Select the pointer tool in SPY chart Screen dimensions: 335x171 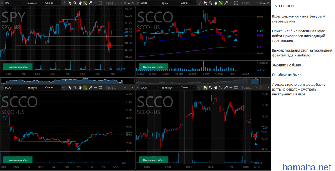(x=70, y=3)
